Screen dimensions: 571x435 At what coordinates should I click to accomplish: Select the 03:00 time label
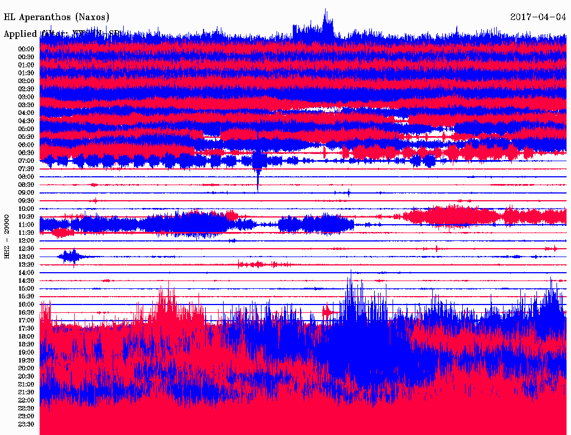click(x=26, y=97)
